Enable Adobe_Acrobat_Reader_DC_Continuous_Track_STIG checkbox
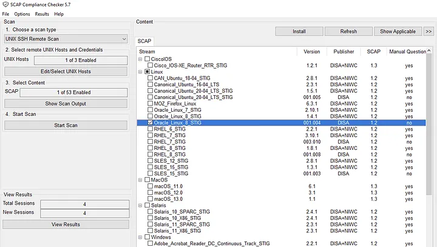This screenshot has height=247, width=437. click(x=151, y=243)
